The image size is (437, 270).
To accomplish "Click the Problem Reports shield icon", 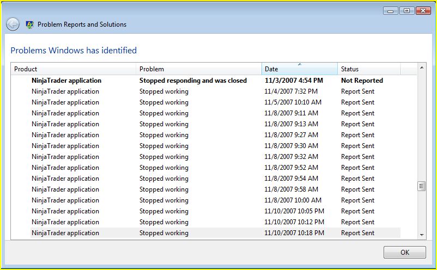I will coord(29,24).
